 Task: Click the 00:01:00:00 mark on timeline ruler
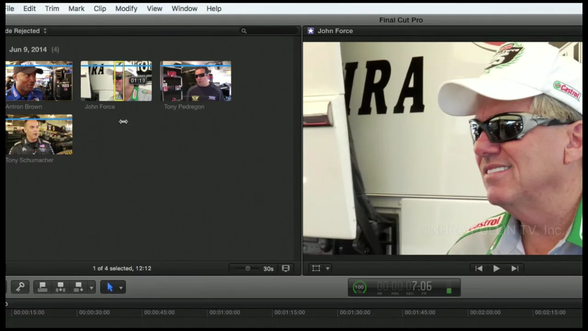tap(224, 313)
